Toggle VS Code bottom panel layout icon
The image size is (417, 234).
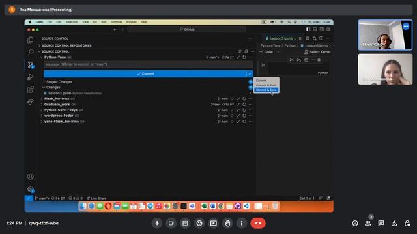[x=315, y=29]
